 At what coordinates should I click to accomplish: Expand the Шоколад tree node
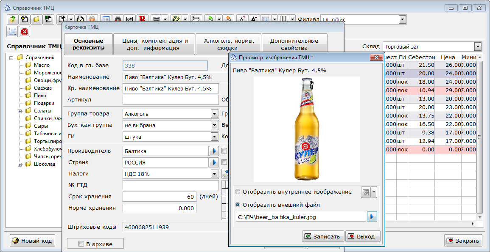click(20, 164)
